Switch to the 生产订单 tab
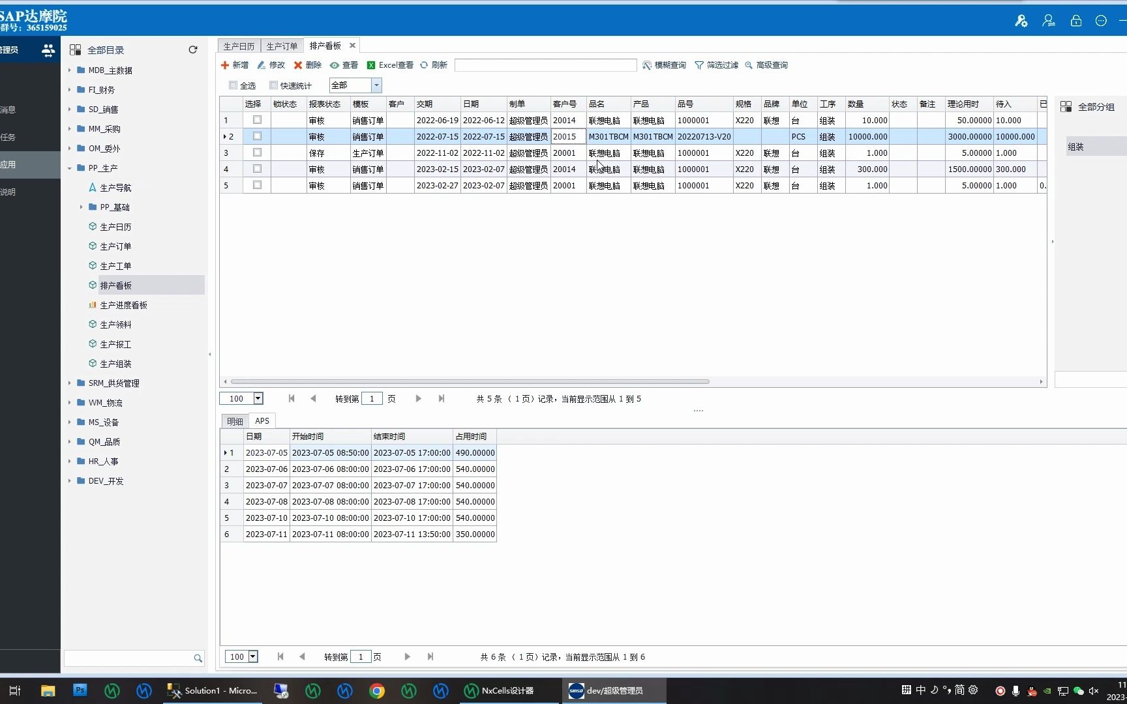Image resolution: width=1127 pixels, height=704 pixels. 282,46
